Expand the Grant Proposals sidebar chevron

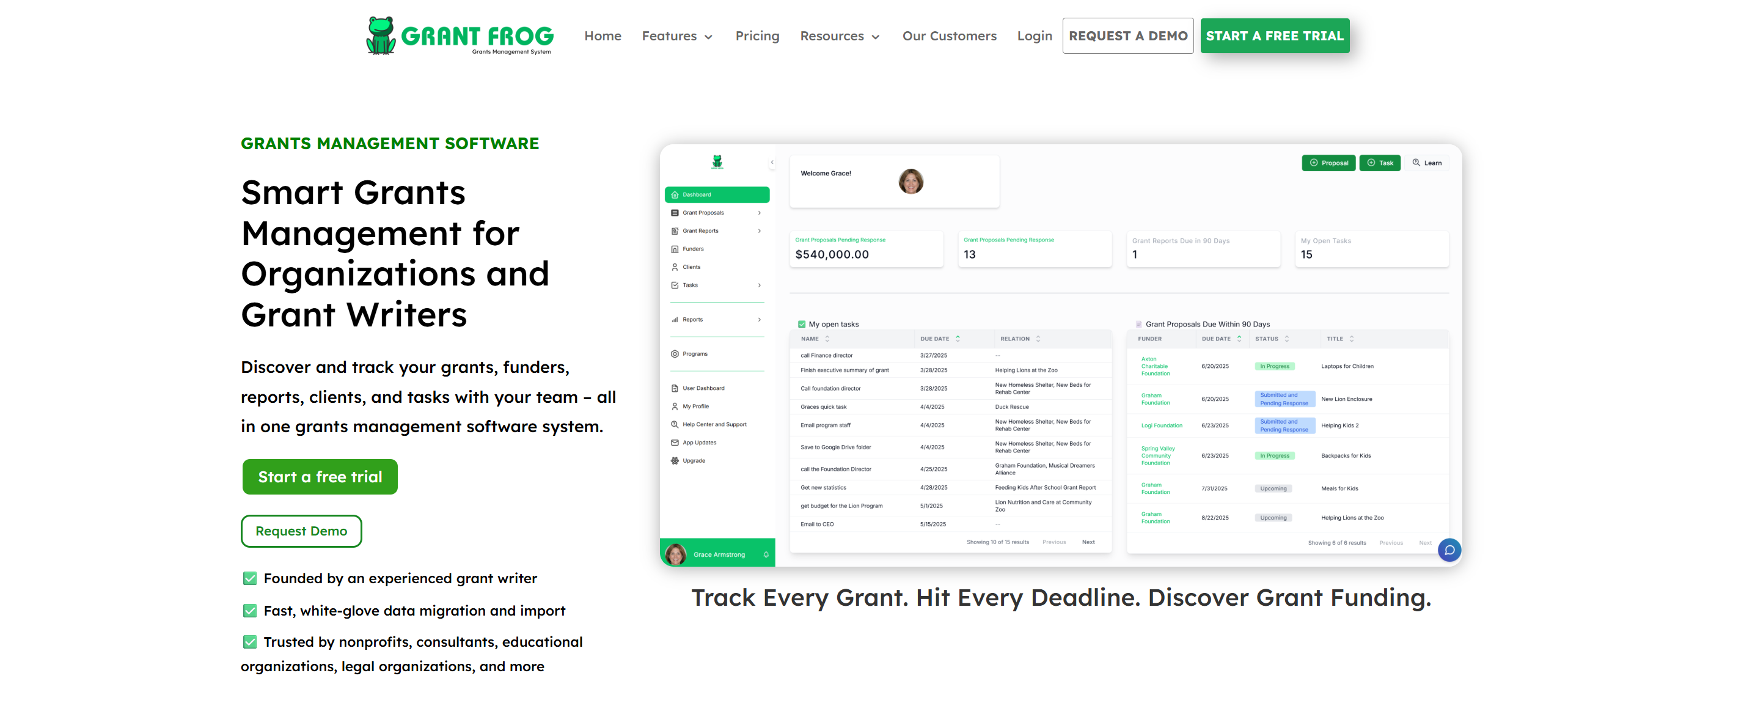coord(759,213)
